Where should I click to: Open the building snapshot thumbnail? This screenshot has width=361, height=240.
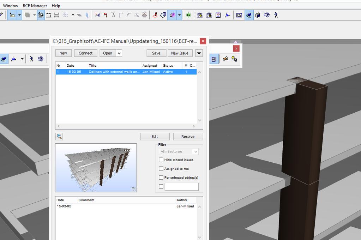tap(96, 168)
